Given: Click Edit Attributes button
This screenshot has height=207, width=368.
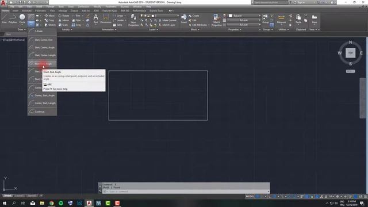Looking at the screenshot, I should click(x=198, y=25).
